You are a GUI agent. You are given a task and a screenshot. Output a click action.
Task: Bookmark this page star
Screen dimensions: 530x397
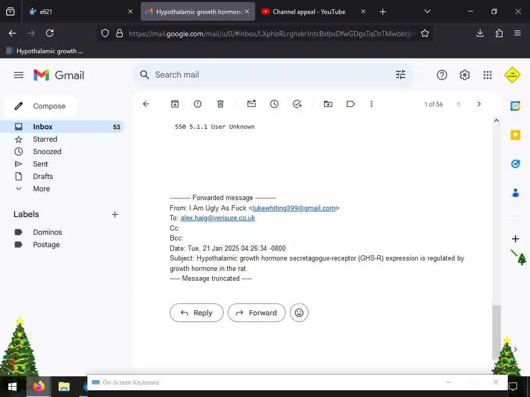[x=425, y=33]
